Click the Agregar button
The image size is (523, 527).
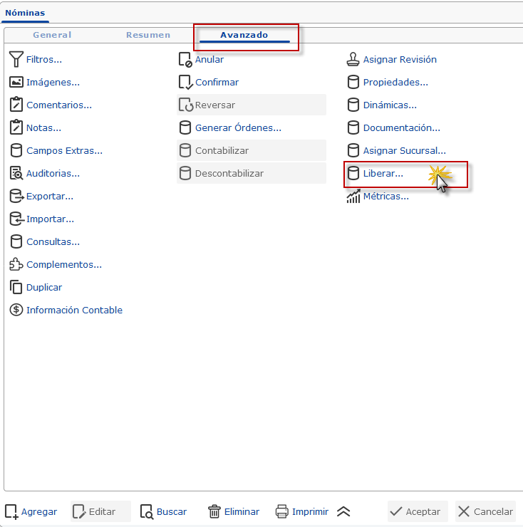pyautogui.click(x=31, y=511)
